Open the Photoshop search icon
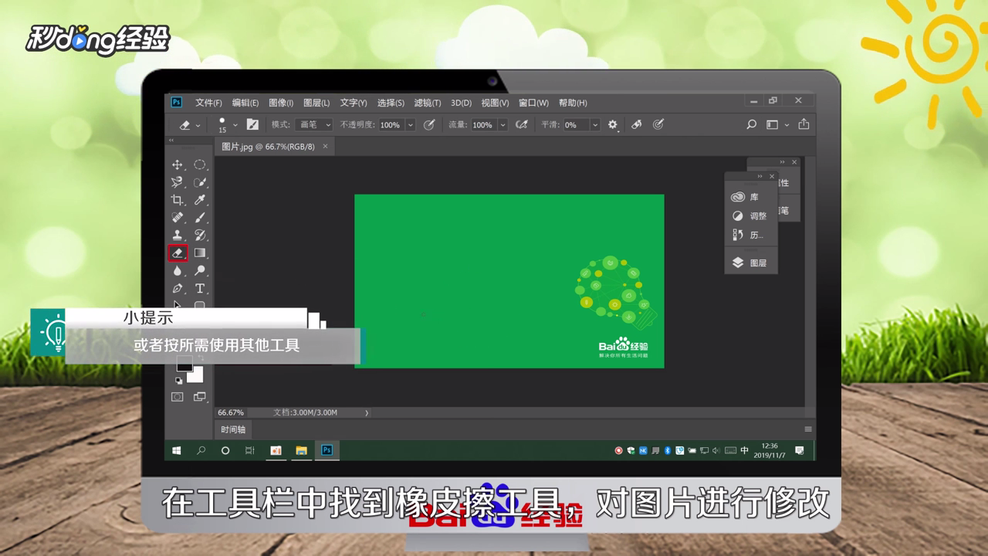This screenshot has height=556, width=988. (x=751, y=124)
